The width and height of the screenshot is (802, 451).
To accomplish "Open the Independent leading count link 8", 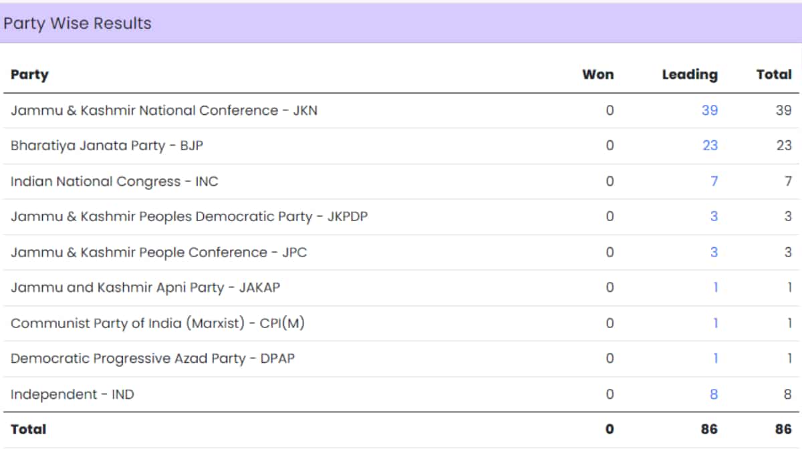I will 714,394.
